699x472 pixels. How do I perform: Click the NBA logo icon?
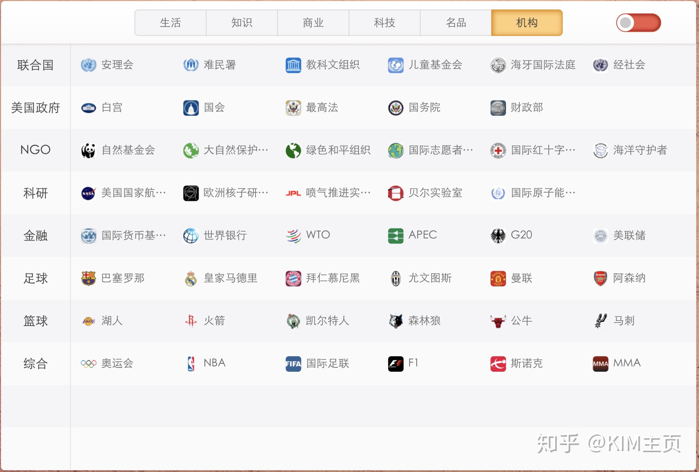pyautogui.click(x=191, y=364)
